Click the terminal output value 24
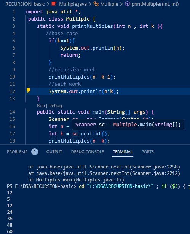 click(x=10, y=212)
